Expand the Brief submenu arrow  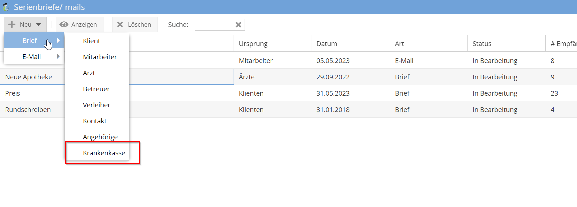(58, 40)
